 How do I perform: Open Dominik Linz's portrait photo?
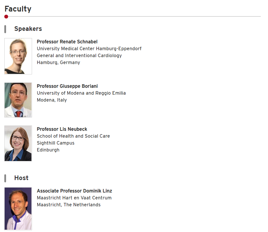[x=18, y=209]
